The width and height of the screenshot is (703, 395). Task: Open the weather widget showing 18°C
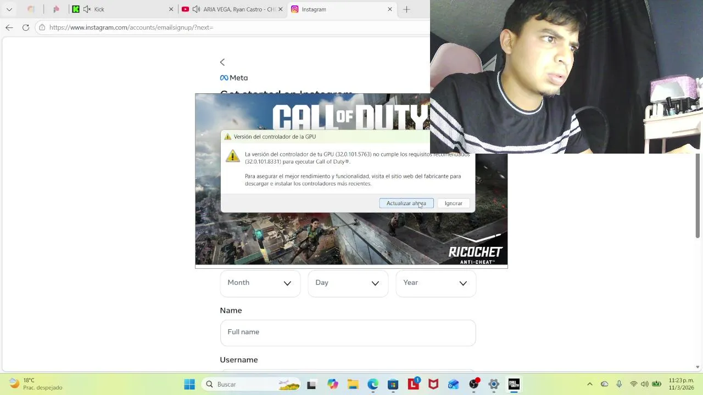pyautogui.click(x=36, y=384)
